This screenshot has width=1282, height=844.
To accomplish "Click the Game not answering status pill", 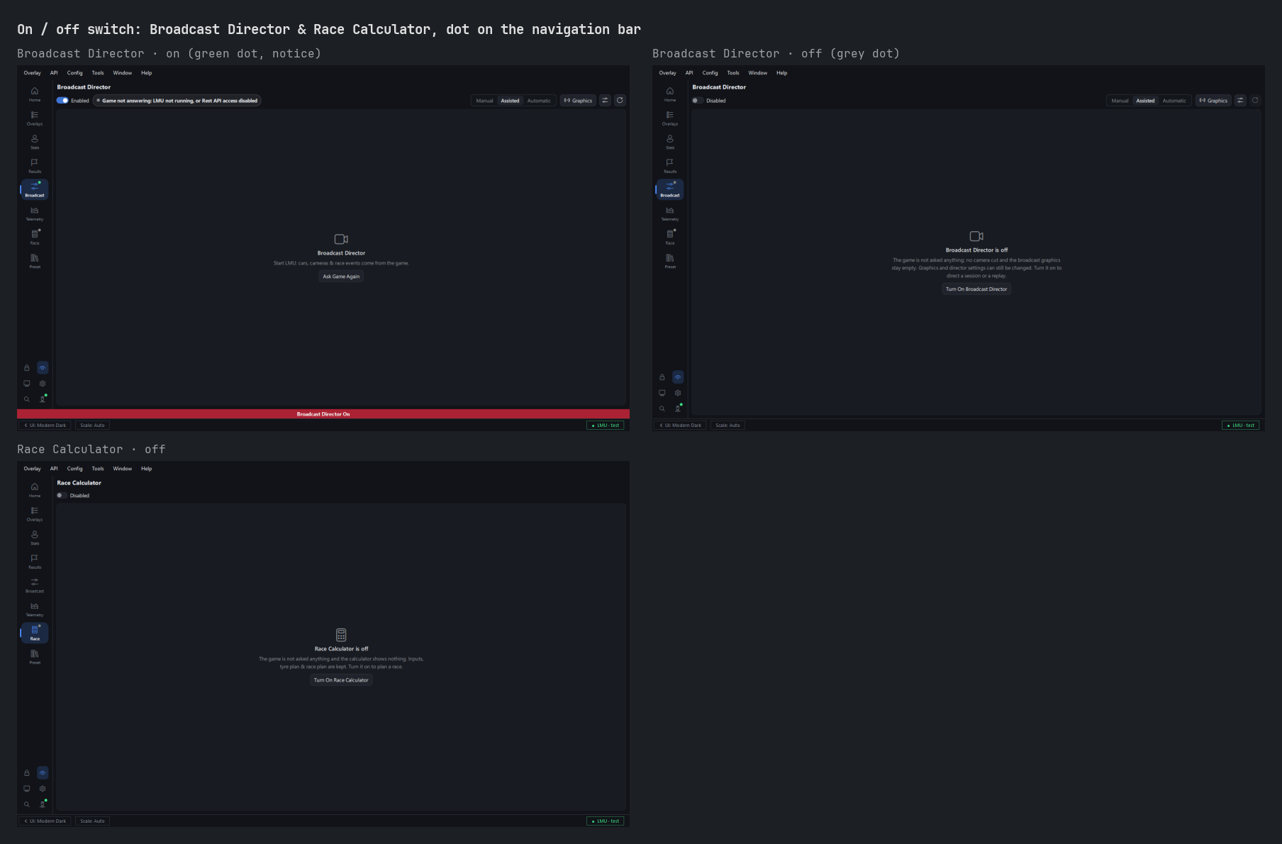I will pos(177,101).
